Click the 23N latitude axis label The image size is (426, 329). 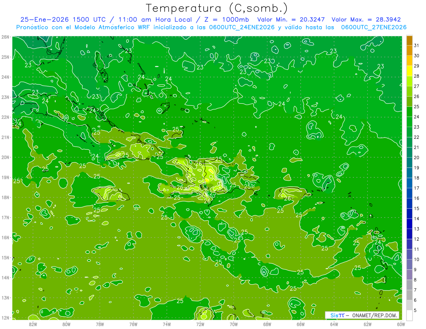pos(5,97)
